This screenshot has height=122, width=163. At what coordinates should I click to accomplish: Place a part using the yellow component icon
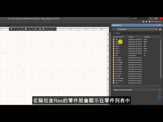tap(25, 29)
